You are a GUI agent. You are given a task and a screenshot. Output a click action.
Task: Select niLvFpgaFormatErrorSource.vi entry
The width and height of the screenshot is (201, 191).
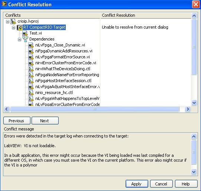coord(62,57)
